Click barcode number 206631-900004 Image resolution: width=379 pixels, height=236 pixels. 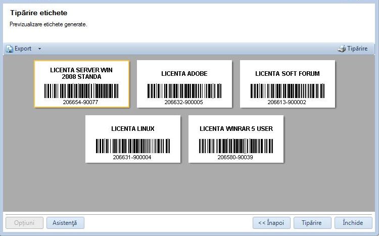132,157
